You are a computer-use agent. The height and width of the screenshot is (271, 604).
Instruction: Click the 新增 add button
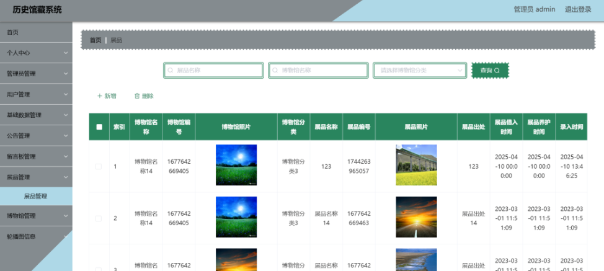[x=107, y=96]
